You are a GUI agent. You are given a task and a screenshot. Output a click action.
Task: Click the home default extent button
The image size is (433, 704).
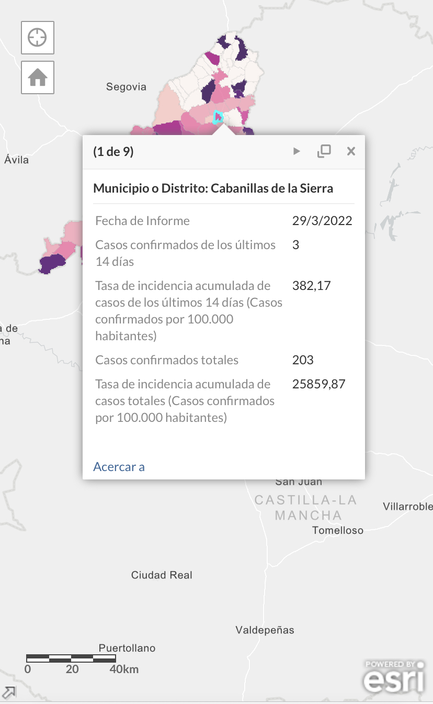38,77
